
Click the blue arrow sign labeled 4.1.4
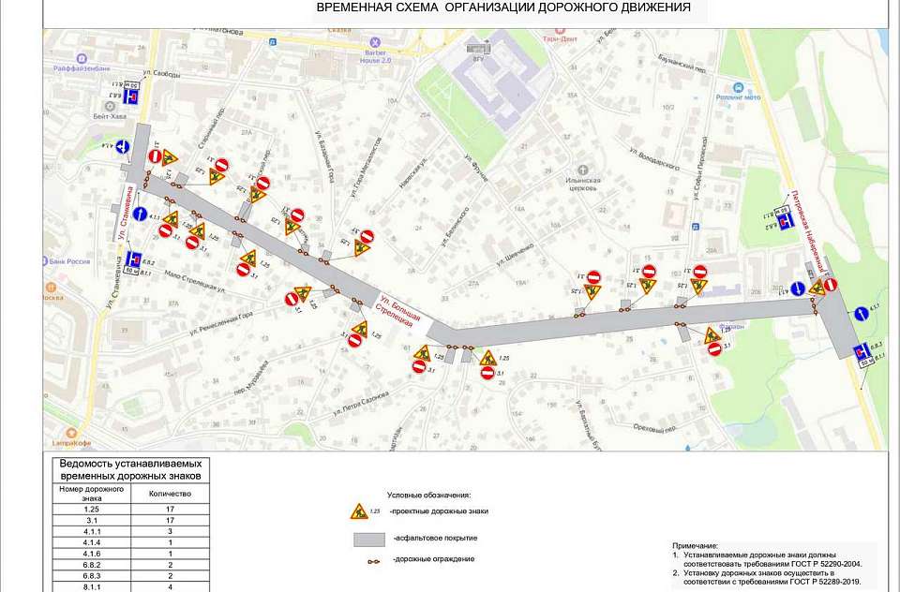(123, 146)
